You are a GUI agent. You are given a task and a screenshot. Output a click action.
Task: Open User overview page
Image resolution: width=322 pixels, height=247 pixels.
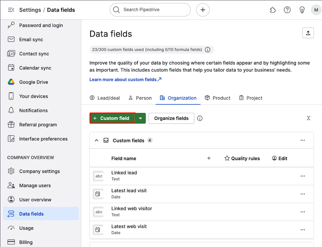pyautogui.click(x=41, y=200)
